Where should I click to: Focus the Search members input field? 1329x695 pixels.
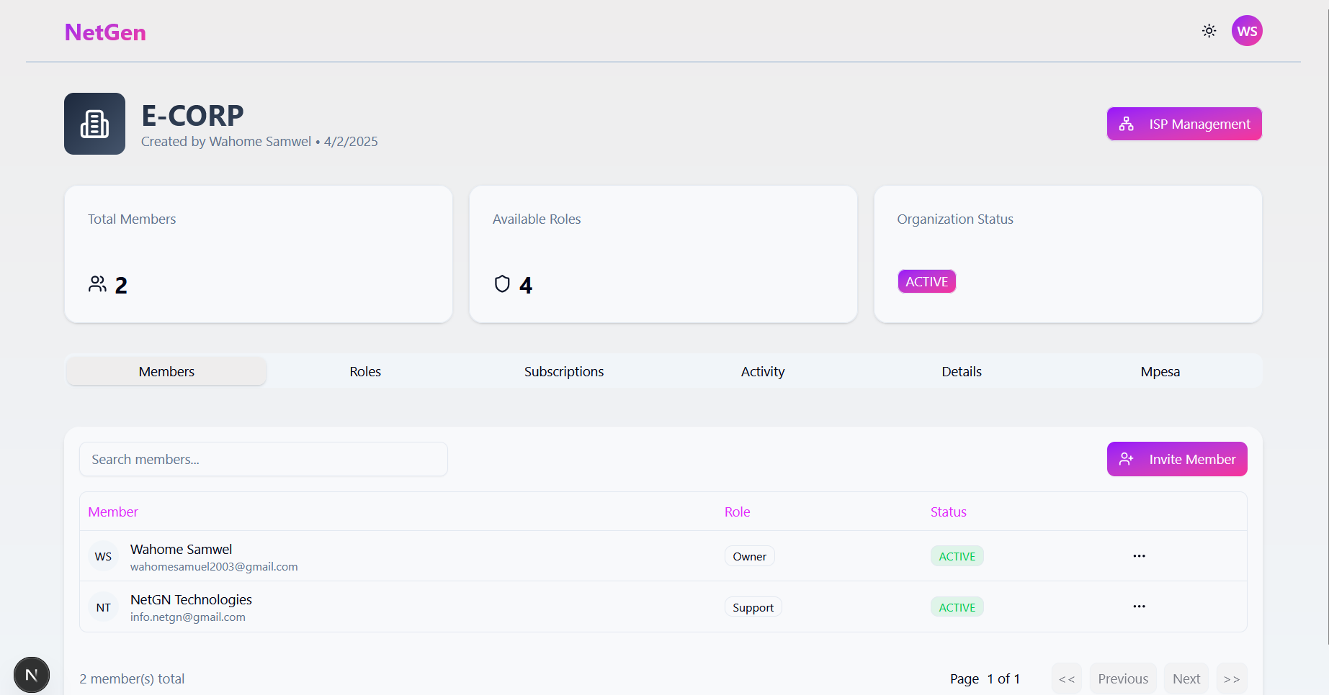264,459
